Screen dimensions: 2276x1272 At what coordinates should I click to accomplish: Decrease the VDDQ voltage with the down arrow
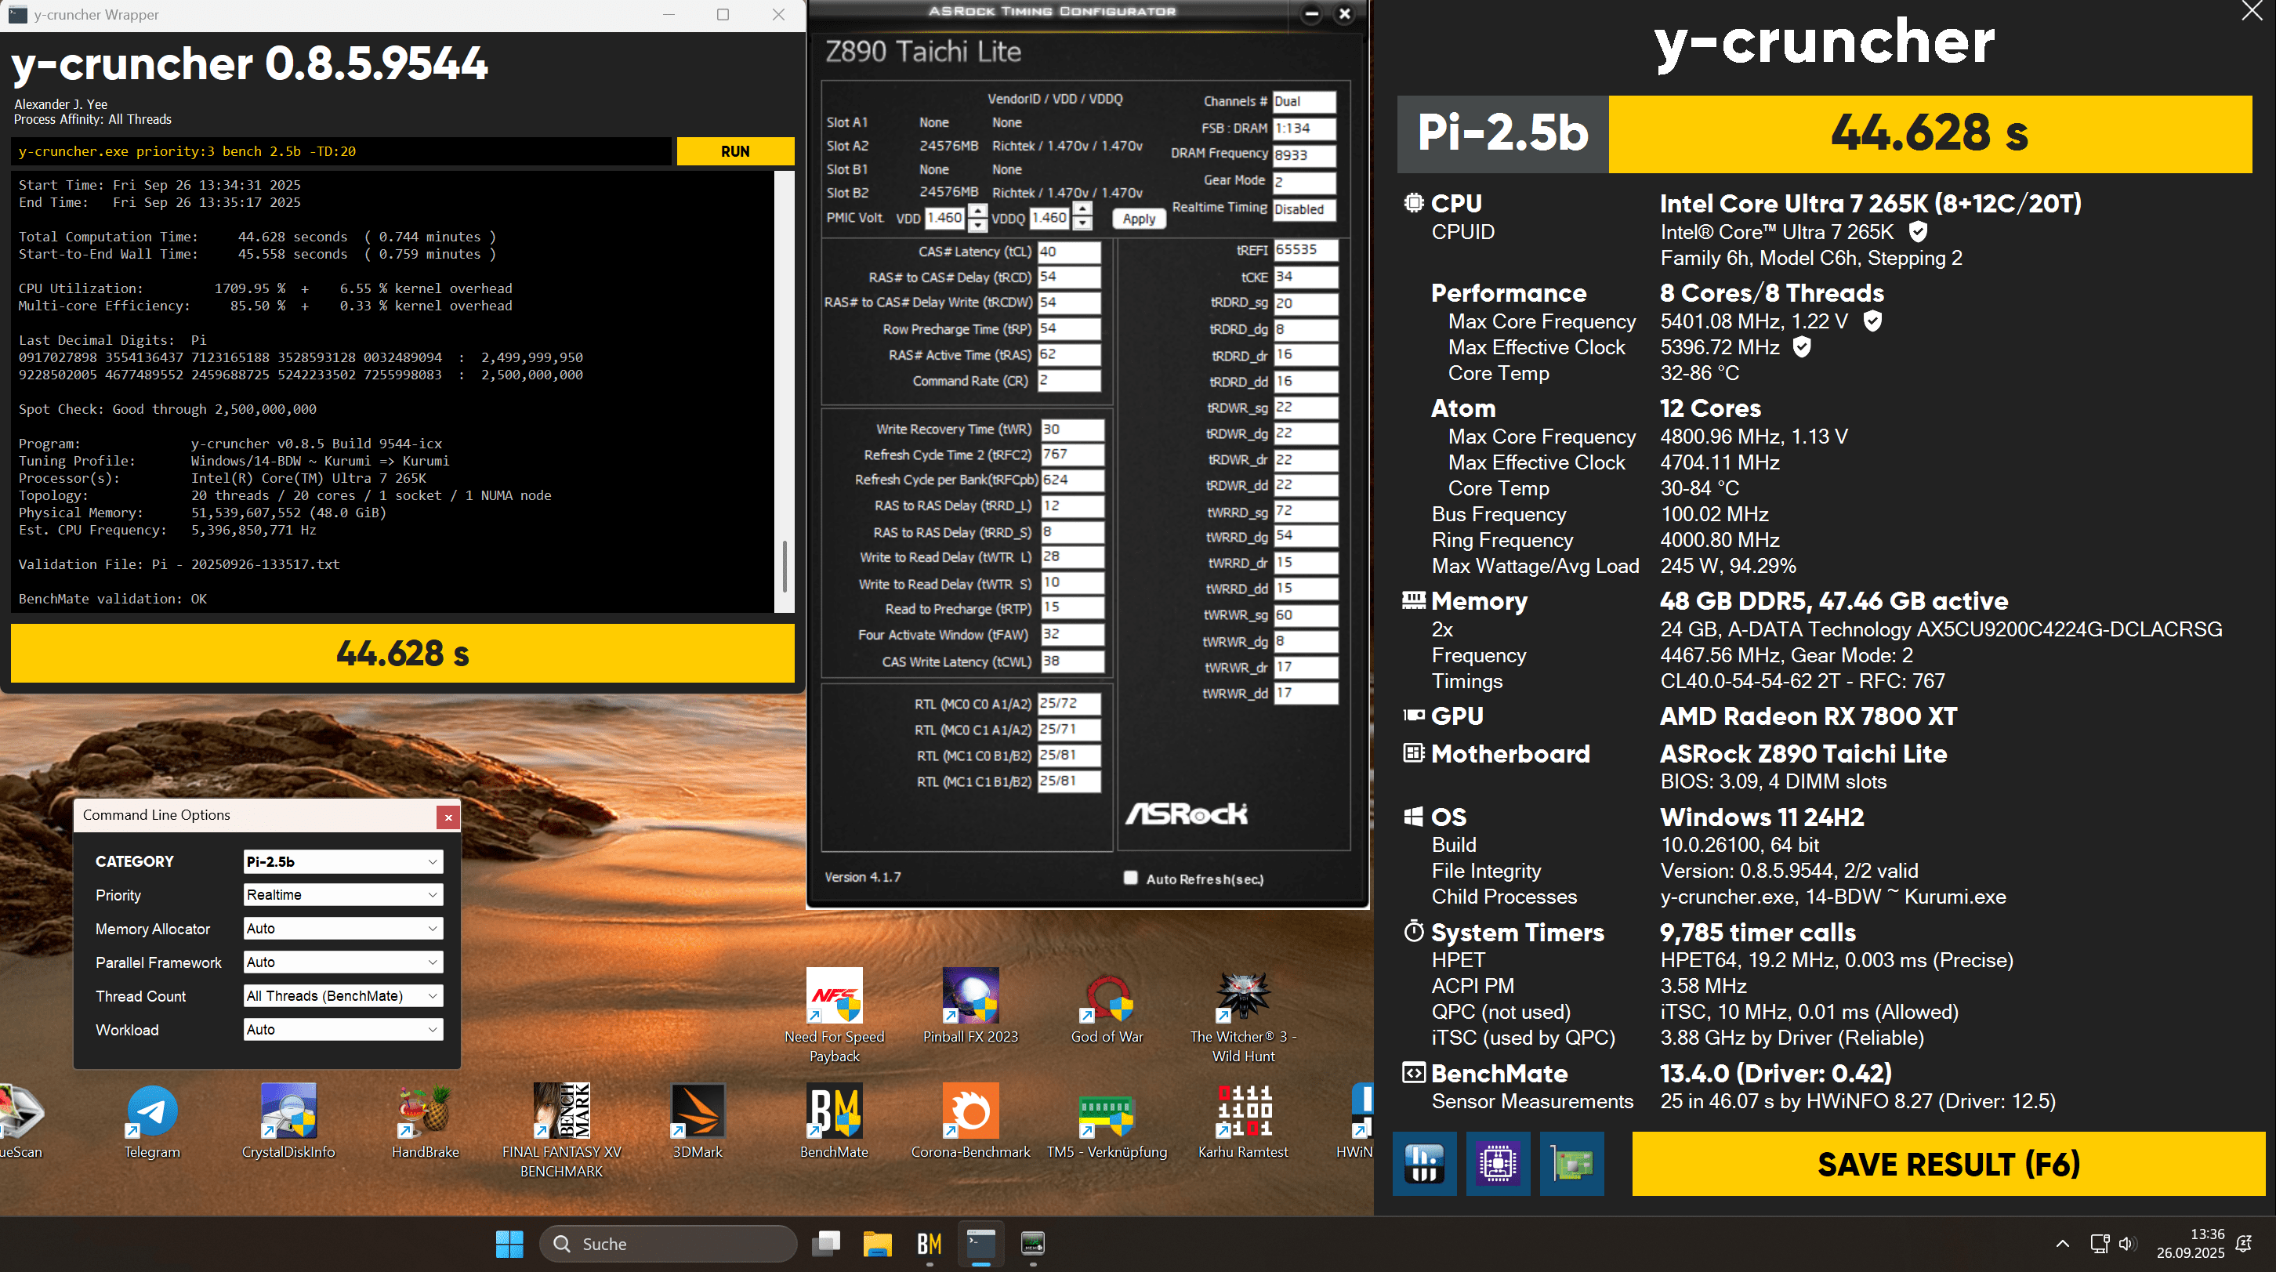coord(1082,223)
